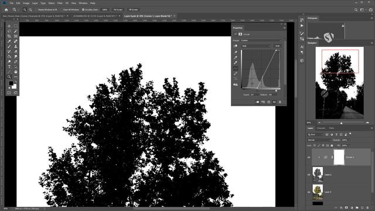Select the Hand tool
Image resolution: width=375 pixels, height=211 pixels.
coord(16,72)
